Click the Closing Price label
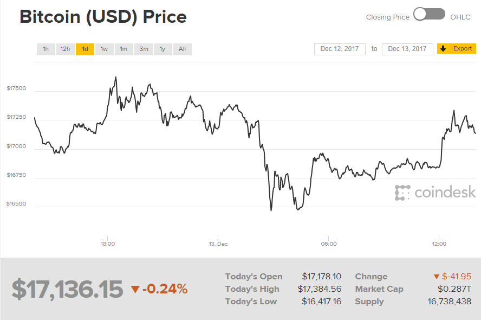Image resolution: width=481 pixels, height=320 pixels. (x=387, y=17)
